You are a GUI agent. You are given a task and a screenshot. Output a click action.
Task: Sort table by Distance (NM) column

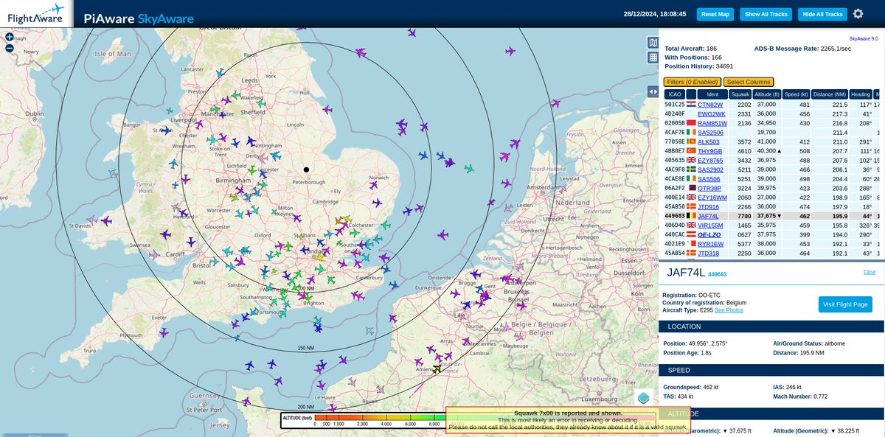(x=830, y=94)
